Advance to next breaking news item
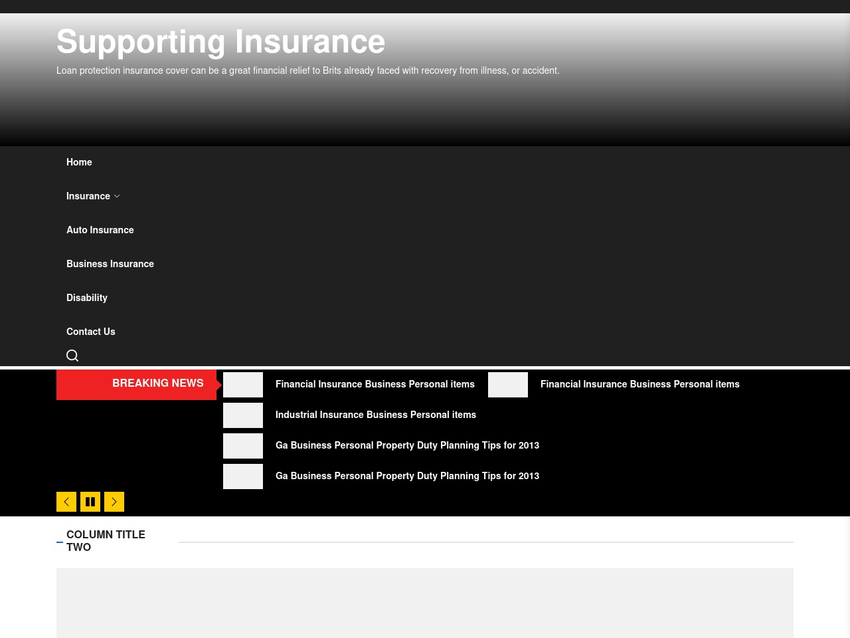The width and height of the screenshot is (850, 638). click(114, 502)
